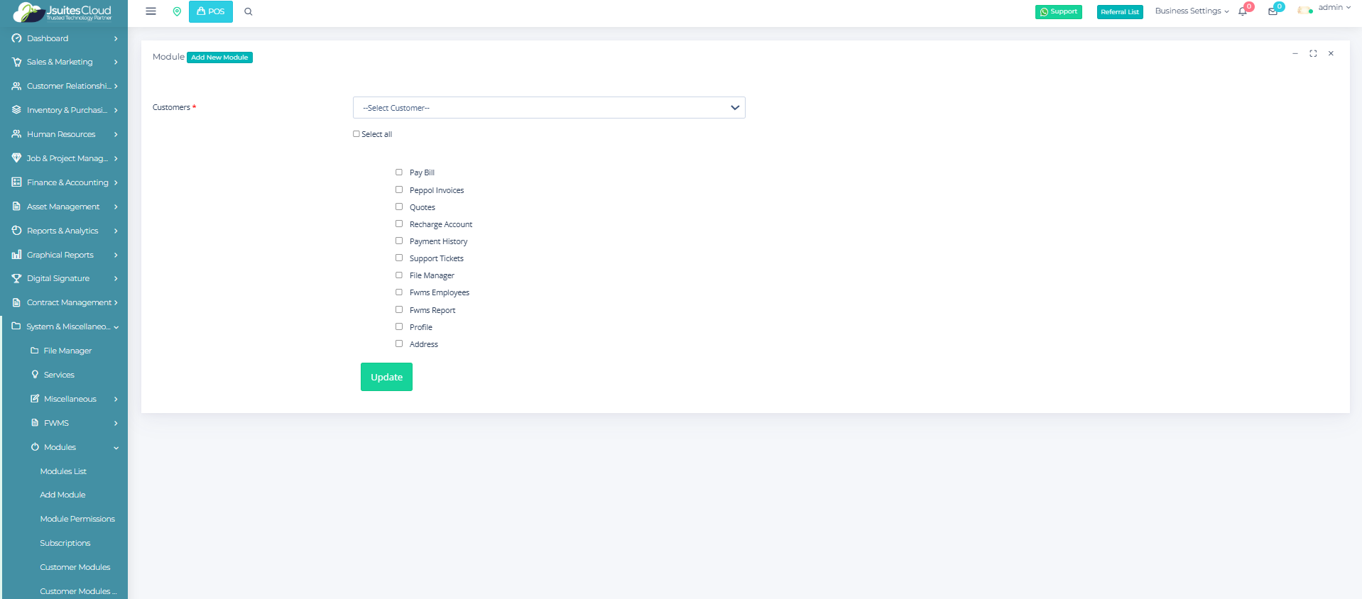Viewport: 1362px width, 599px height.
Task: Tick the Support Tickets checkbox
Action: (x=399, y=258)
